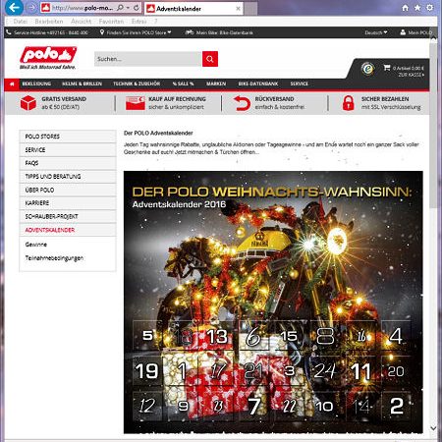Open advent calendar door 5

(x=147, y=335)
